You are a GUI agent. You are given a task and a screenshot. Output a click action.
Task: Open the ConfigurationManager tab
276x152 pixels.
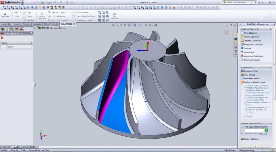12,29
